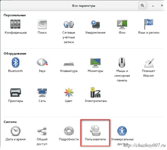Open the Bluetooth settings panel
This screenshot has height=150, width=167.
tap(15, 65)
